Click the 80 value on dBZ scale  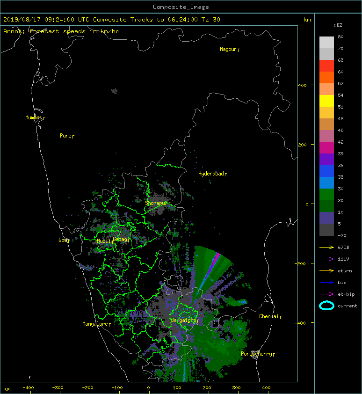[340, 36]
